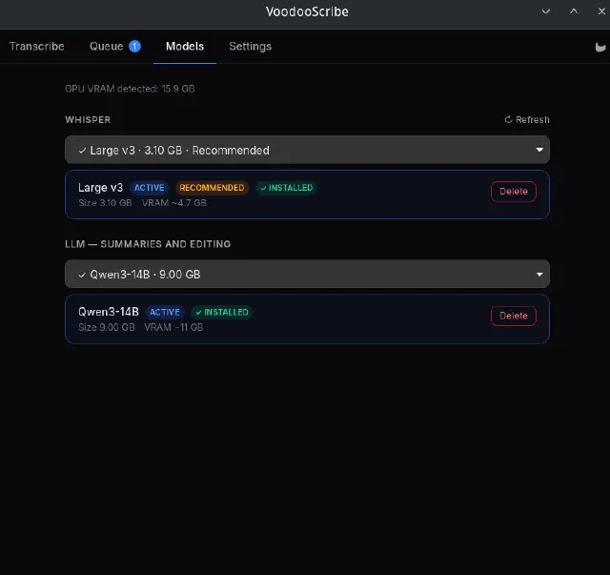The width and height of the screenshot is (610, 575).
Task: Click the LLM — Summaries and Editing heading
Action: [x=148, y=244]
